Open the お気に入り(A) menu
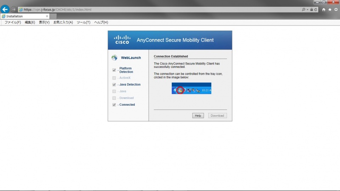 [x=63, y=22]
